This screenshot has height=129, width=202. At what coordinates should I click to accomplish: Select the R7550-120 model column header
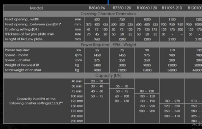(122, 8)
